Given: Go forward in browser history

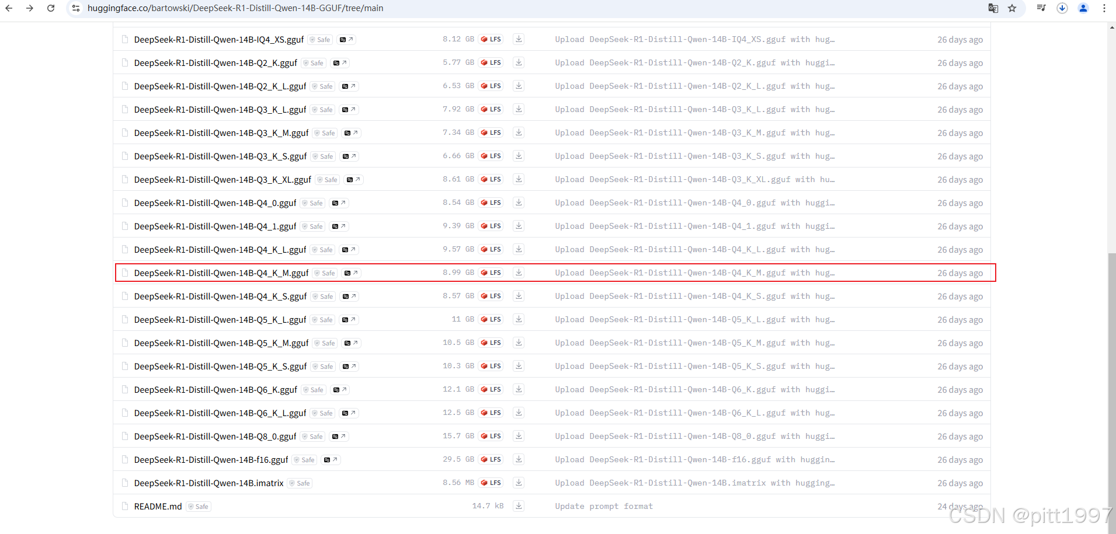Looking at the screenshot, I should point(30,8).
